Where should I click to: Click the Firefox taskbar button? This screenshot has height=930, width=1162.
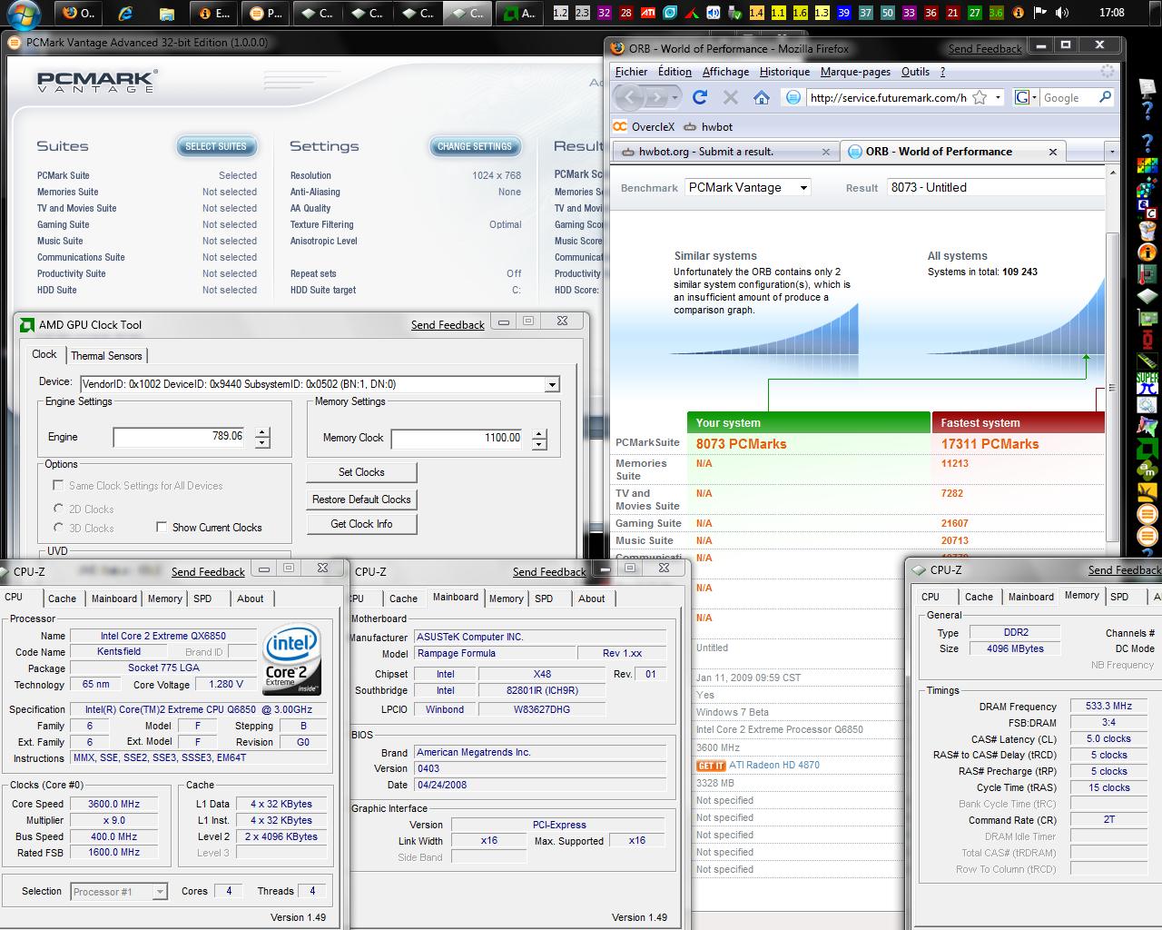coord(77,14)
